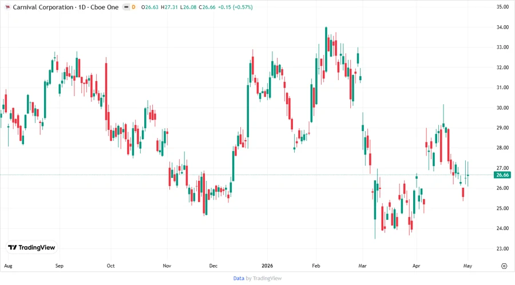515x285 pixels.
Task: Click the 29.00 price axis label
Action: (502, 128)
